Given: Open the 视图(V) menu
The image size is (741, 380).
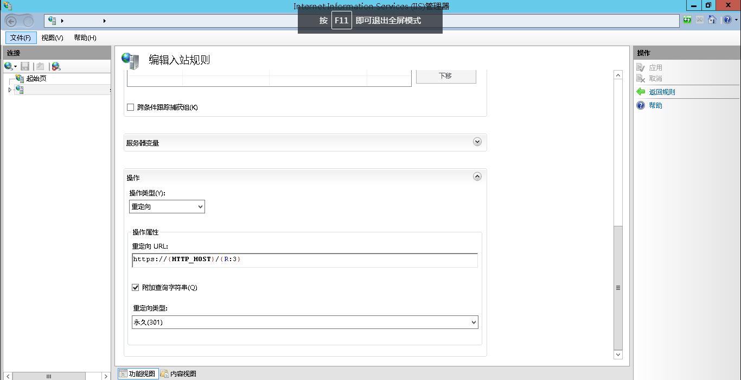Looking at the screenshot, I should 52,37.
